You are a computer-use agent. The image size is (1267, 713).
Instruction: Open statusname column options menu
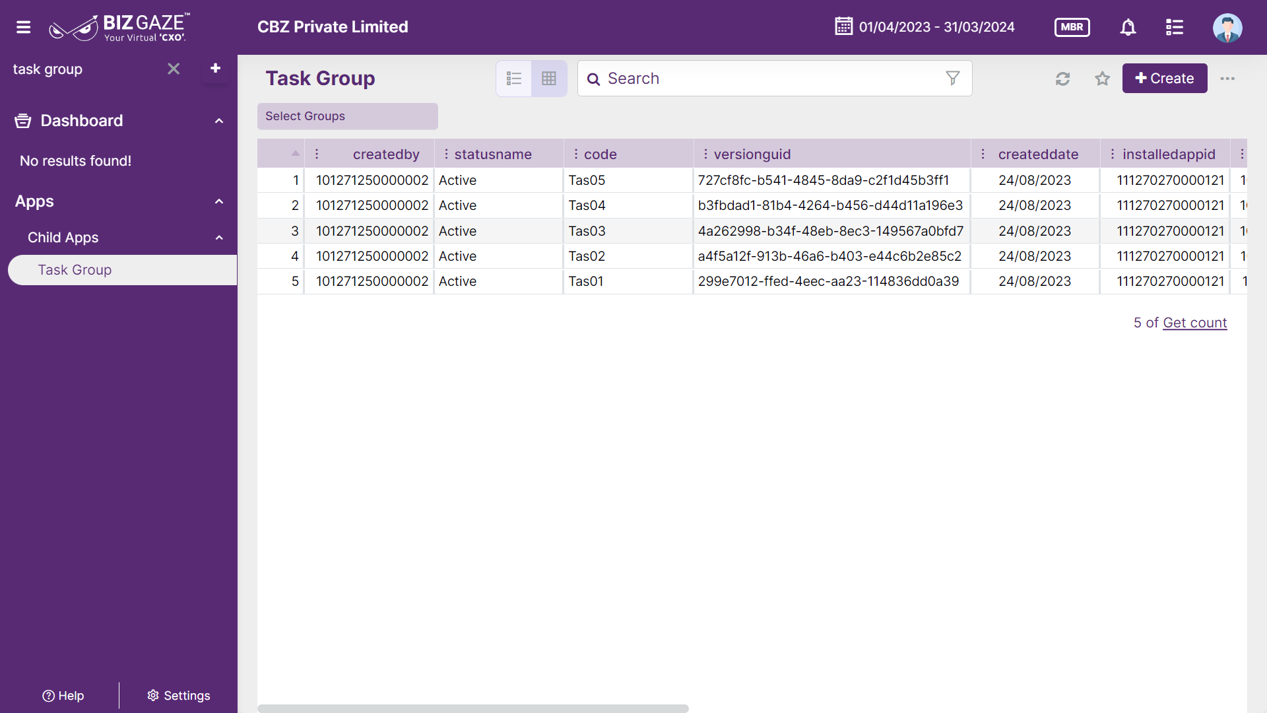click(x=446, y=154)
